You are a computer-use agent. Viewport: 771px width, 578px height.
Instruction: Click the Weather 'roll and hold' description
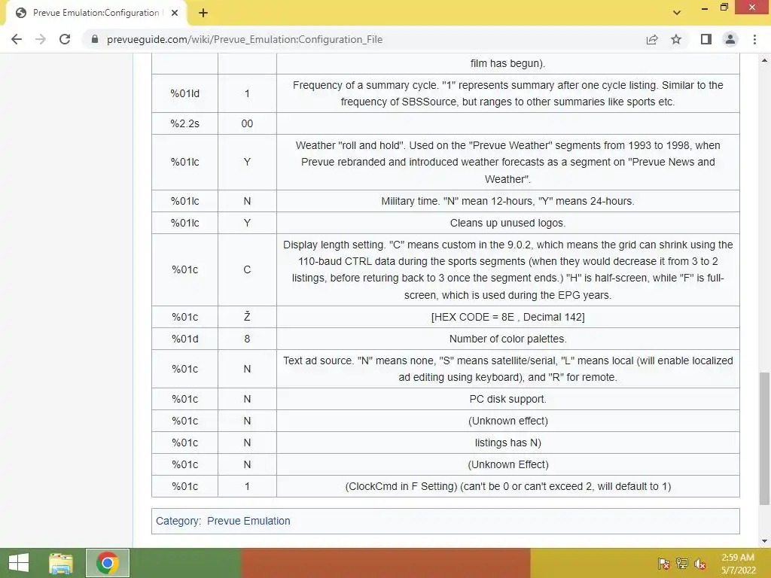coord(508,163)
